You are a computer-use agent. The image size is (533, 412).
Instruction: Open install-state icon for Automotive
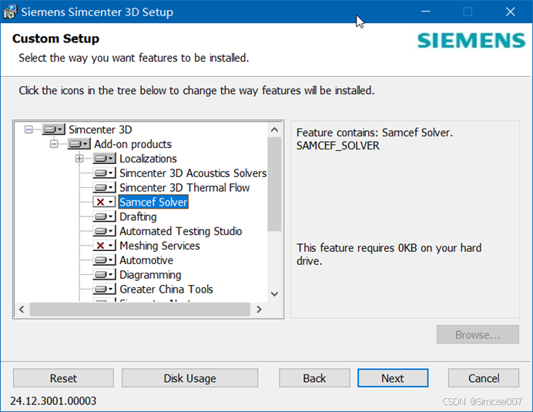pyautogui.click(x=104, y=260)
